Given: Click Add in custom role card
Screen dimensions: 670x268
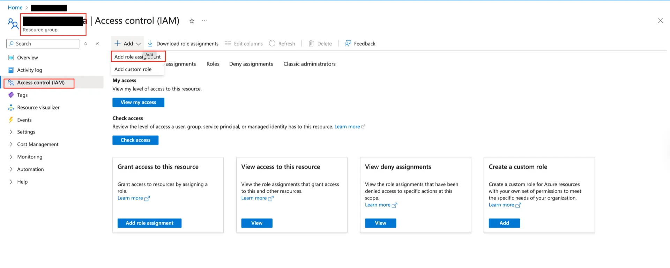Looking at the screenshot, I should 504,223.
